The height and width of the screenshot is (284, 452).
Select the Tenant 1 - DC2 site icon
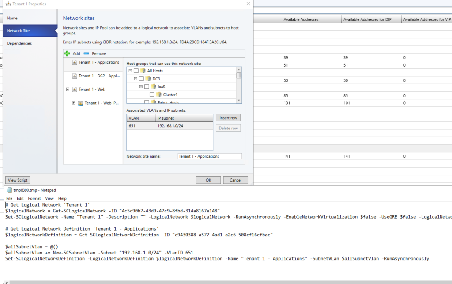74,76
